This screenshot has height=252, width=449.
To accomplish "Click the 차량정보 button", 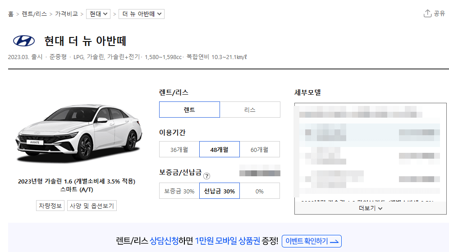I will pos(50,206).
